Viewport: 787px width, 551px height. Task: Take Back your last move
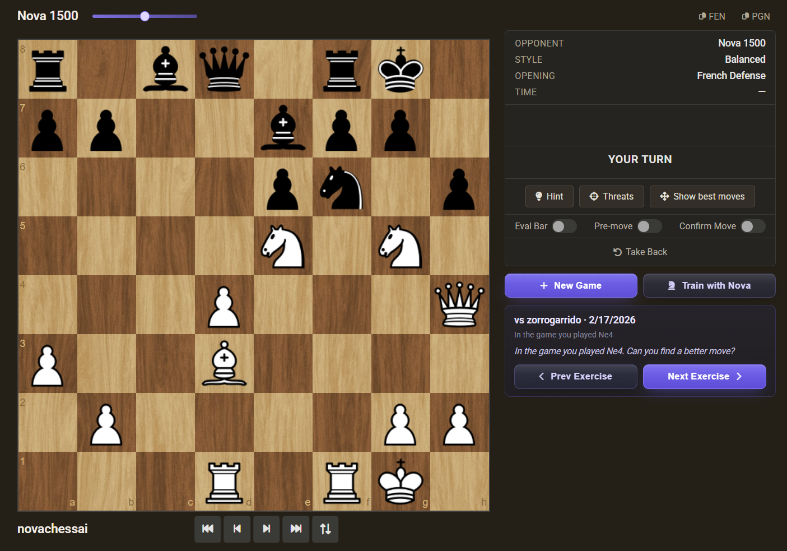point(640,252)
